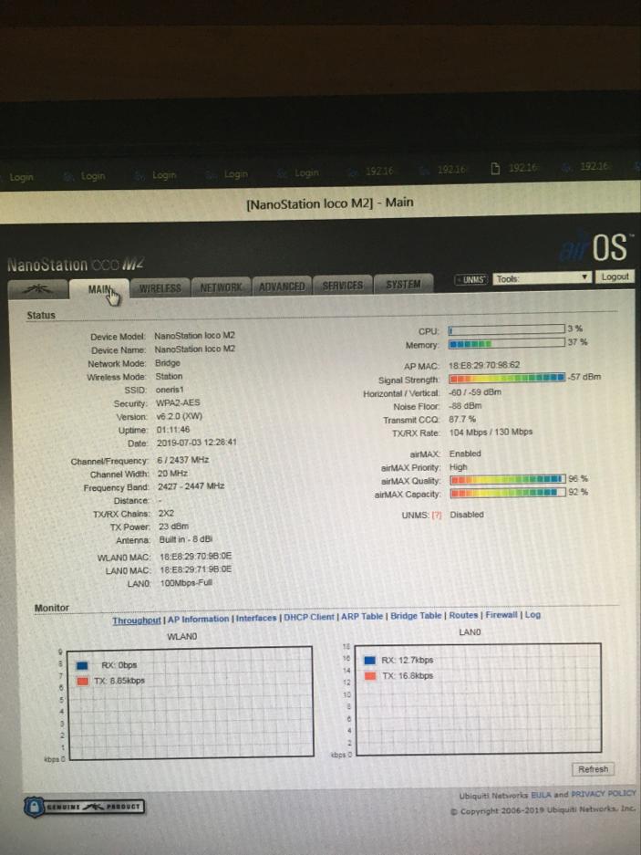Select the first Login browser tab
The image size is (641, 855).
(21, 177)
